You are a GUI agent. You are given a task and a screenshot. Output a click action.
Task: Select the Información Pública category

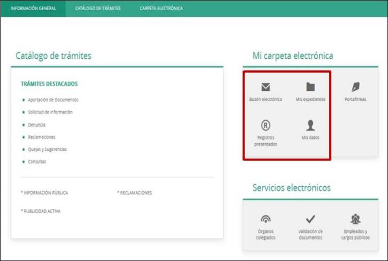45,193
